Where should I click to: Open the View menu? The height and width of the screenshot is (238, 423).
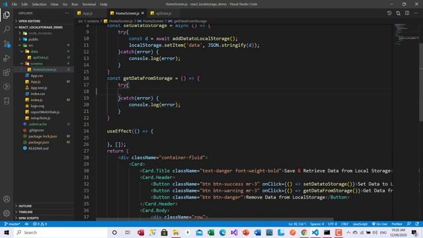(54, 4)
